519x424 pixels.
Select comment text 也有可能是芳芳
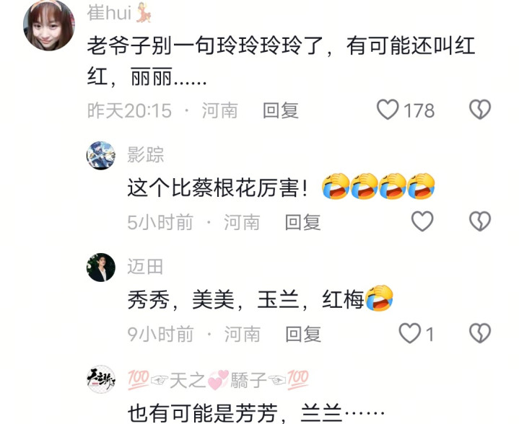pos(256,413)
